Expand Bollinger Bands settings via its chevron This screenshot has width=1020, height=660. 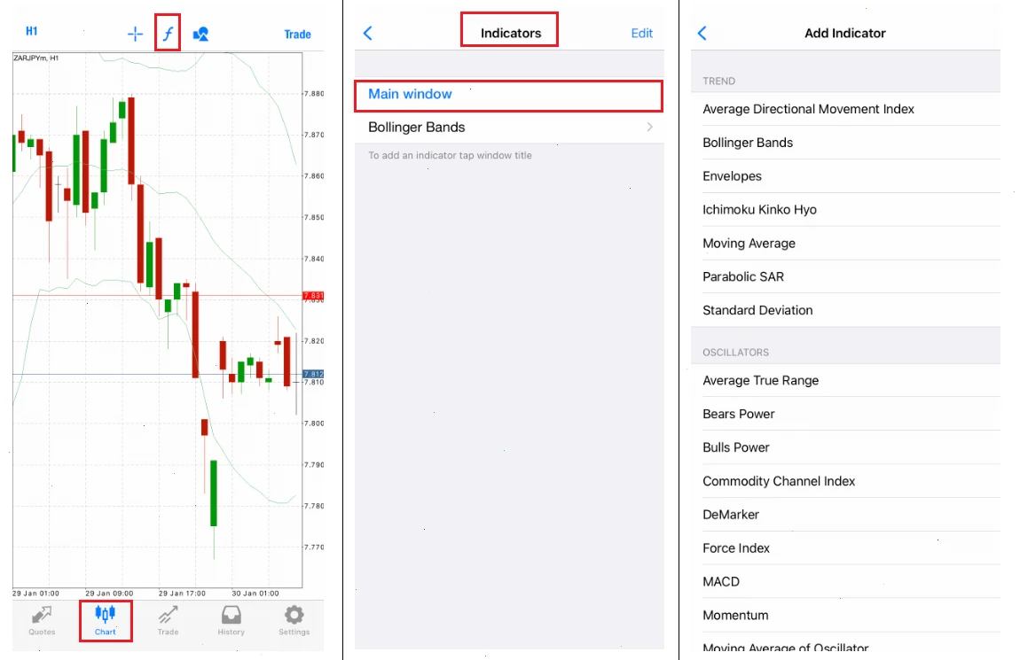tap(648, 127)
